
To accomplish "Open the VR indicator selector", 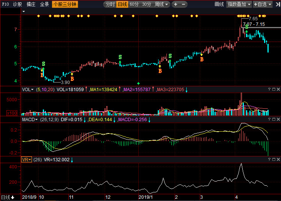I will (x=26, y=159).
